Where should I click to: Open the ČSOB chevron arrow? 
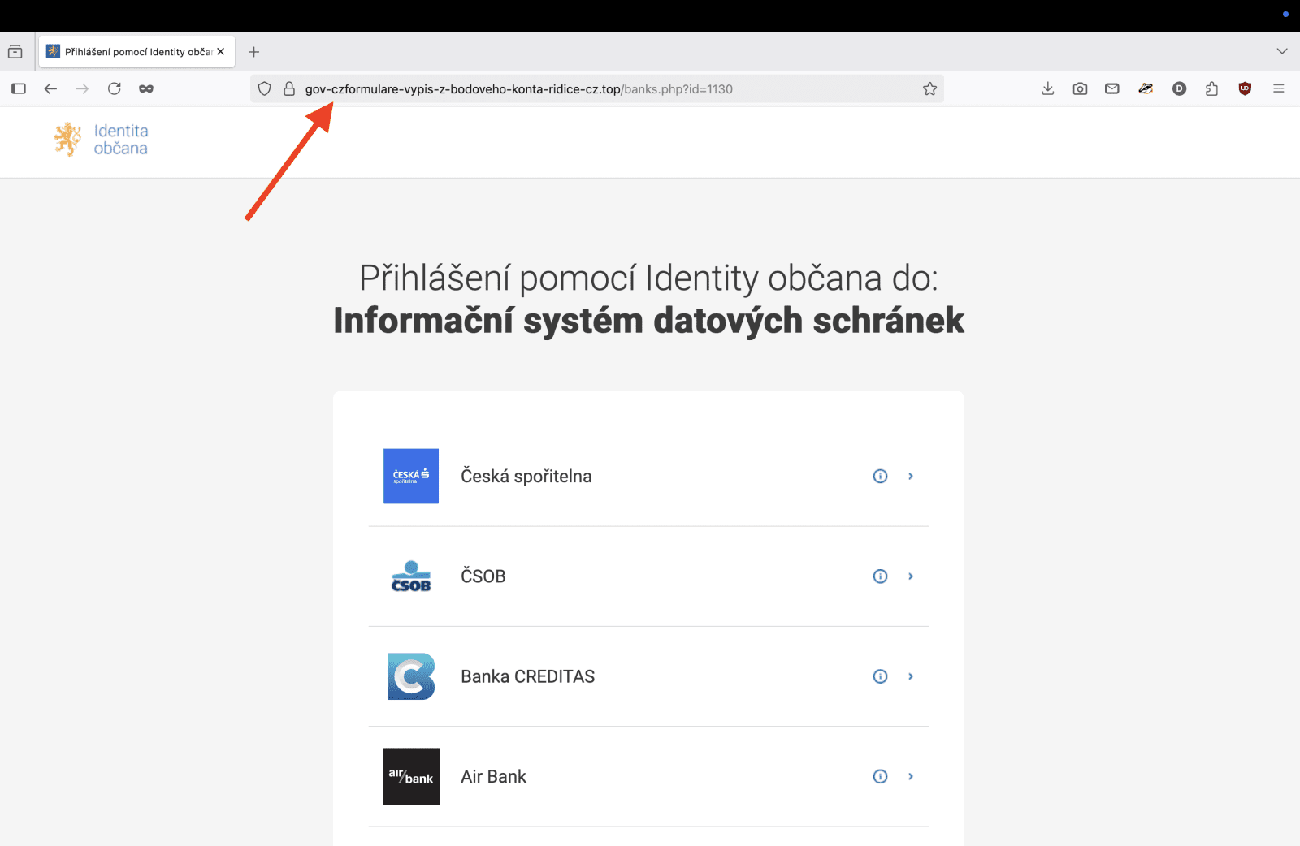pos(911,576)
